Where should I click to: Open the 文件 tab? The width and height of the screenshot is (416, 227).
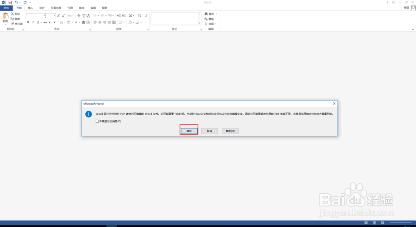(x=6, y=8)
